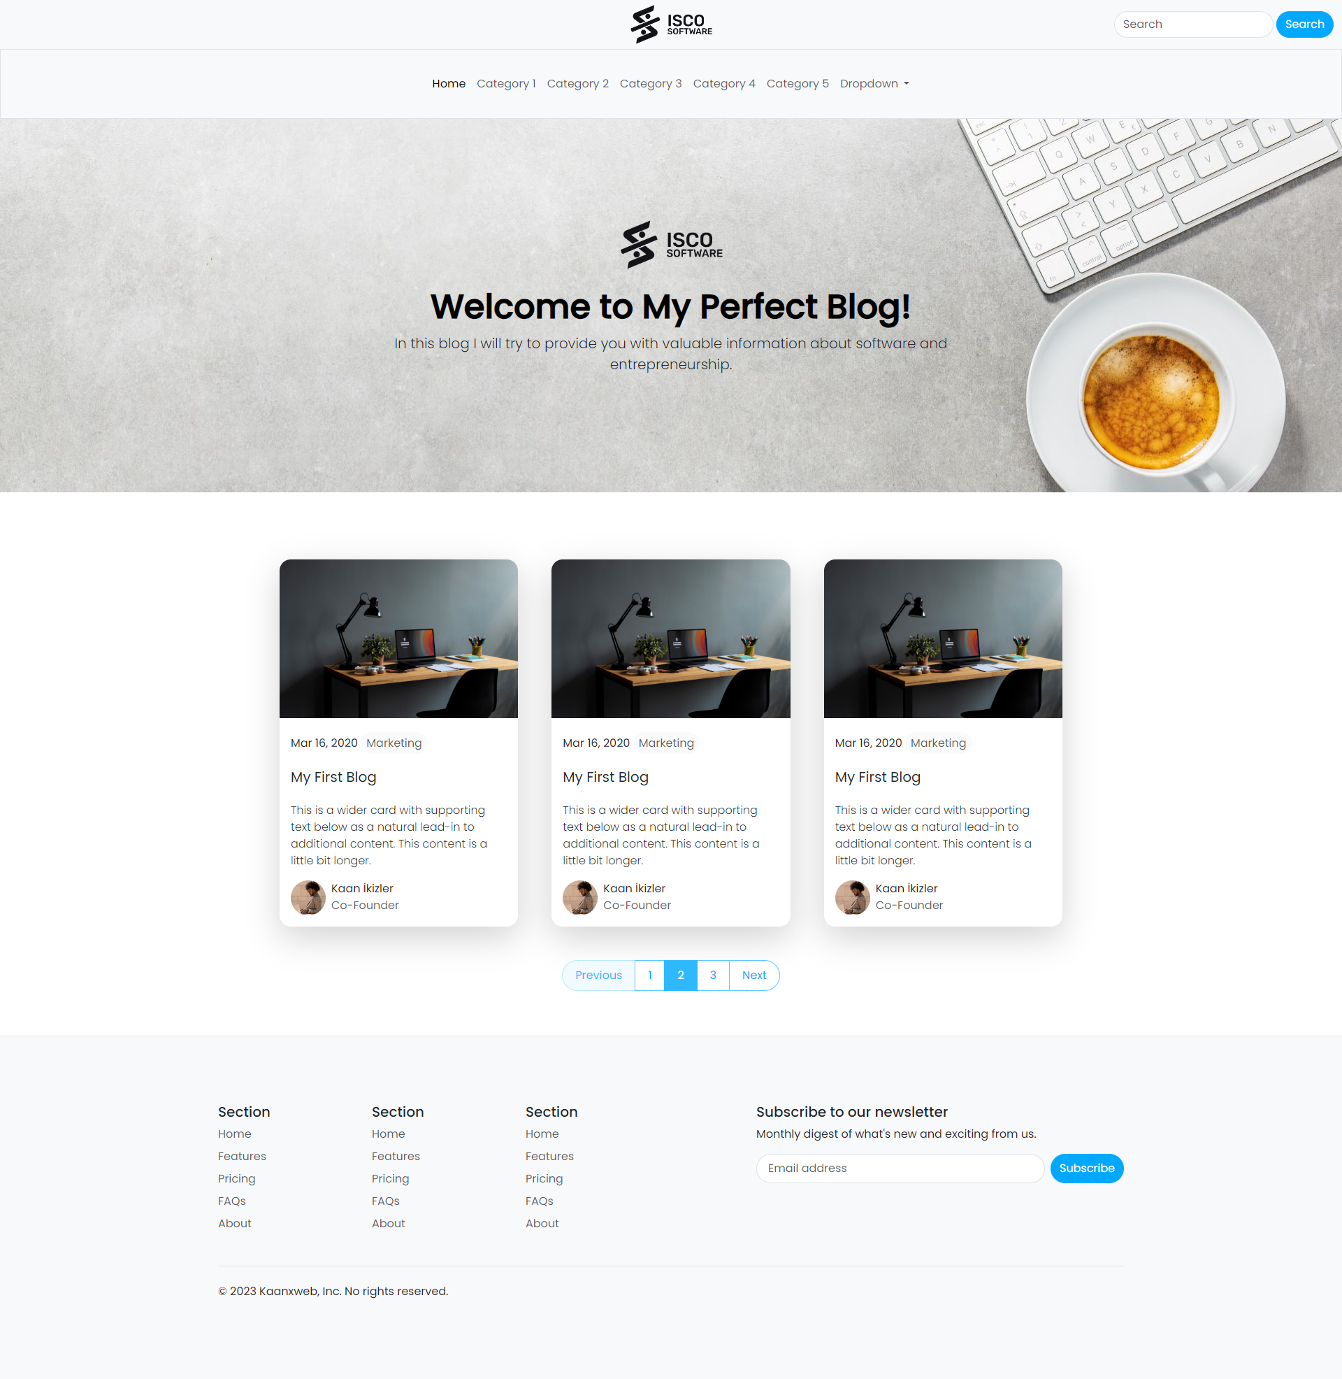Click the second blog post thumbnail image

(670, 638)
